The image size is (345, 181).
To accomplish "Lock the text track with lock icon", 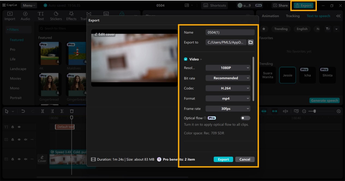I will click(x=13, y=127).
